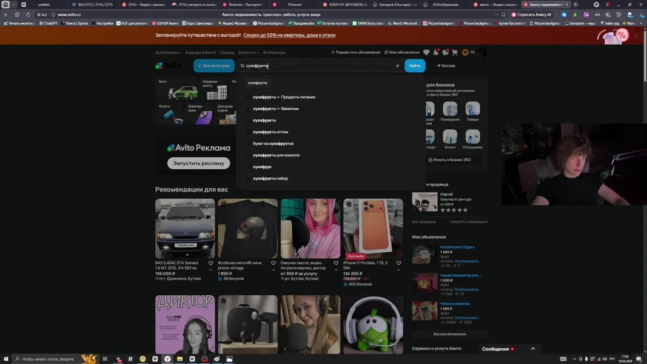Open Все продавцы link
Image resolution: width=647 pixels, height=364 pixels.
(x=424, y=222)
